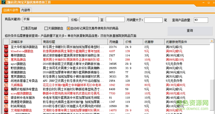The height and width of the screenshot is (114, 215).
Task: Click Tmall icon beside 野田旗舰店
Action: 6,68
